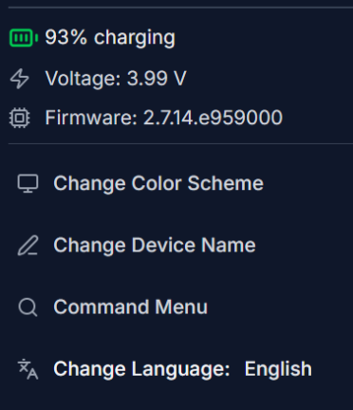Click the firmware chip icon
The height and width of the screenshot is (410, 353).
pyautogui.click(x=20, y=118)
